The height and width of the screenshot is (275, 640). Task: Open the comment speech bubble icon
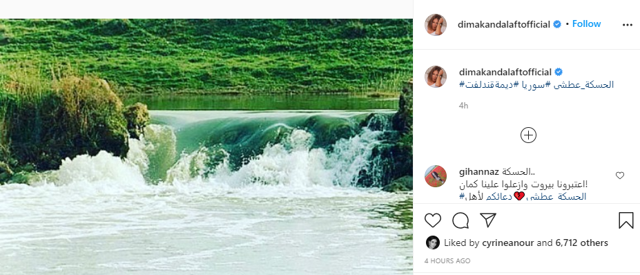pyautogui.click(x=460, y=220)
